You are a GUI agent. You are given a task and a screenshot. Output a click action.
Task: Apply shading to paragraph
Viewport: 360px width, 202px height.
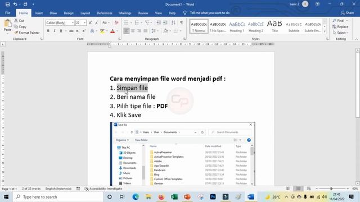165,31
